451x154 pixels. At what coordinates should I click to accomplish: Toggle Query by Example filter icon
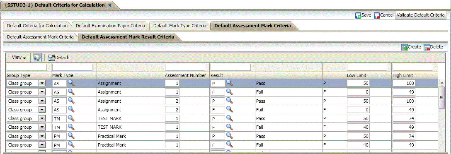[37, 58]
